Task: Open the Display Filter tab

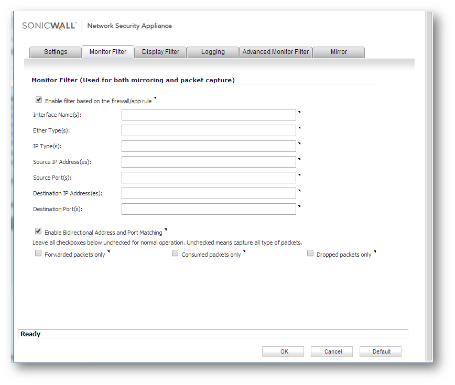Action: point(160,52)
